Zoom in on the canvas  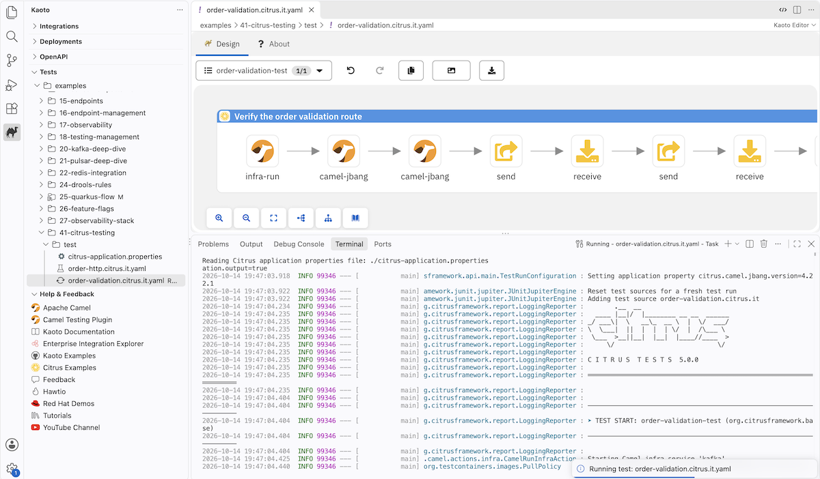[x=219, y=218]
